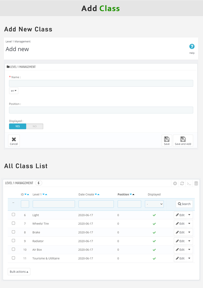Sort ID column ascending arrow

click(28, 195)
